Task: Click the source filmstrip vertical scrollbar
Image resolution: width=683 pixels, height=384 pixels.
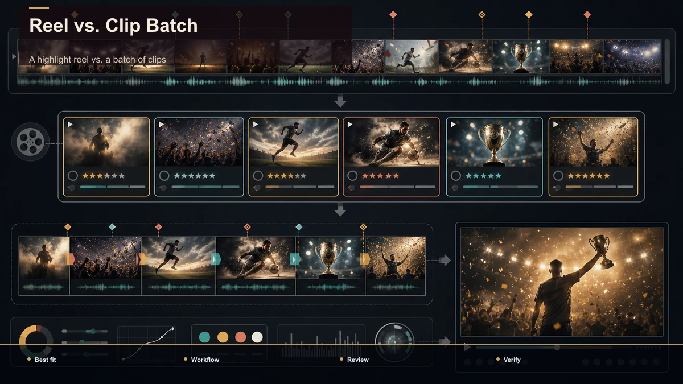Action: [667, 61]
